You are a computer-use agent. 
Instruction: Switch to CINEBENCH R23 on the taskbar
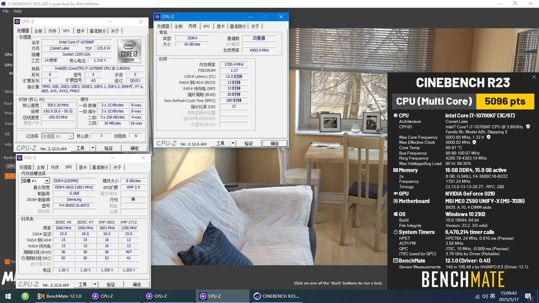pyautogui.click(x=277, y=296)
